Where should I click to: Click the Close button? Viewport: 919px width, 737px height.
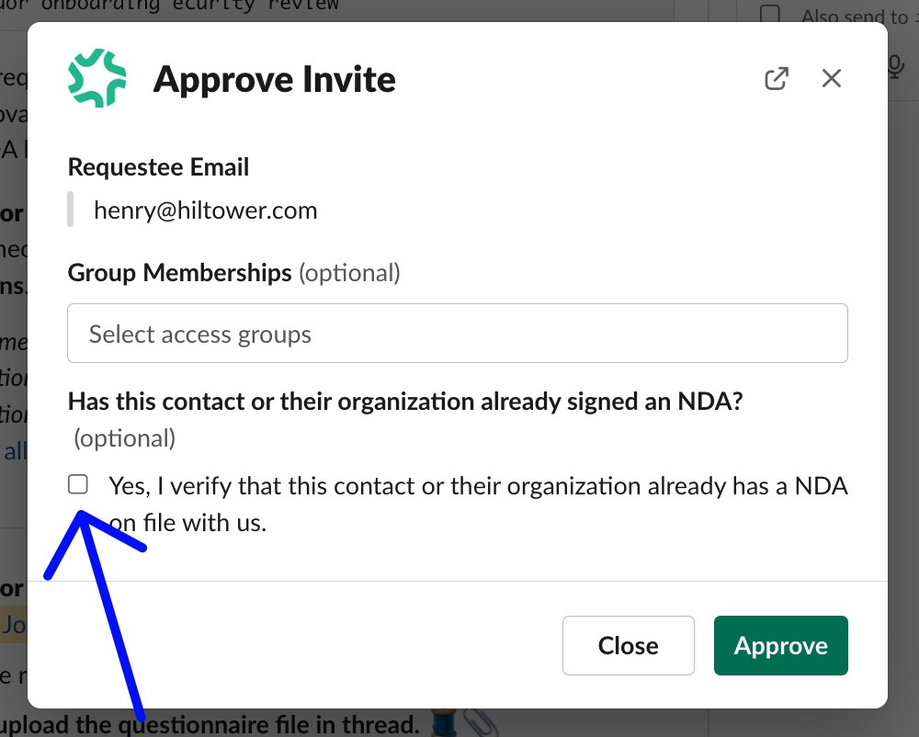[x=629, y=645]
